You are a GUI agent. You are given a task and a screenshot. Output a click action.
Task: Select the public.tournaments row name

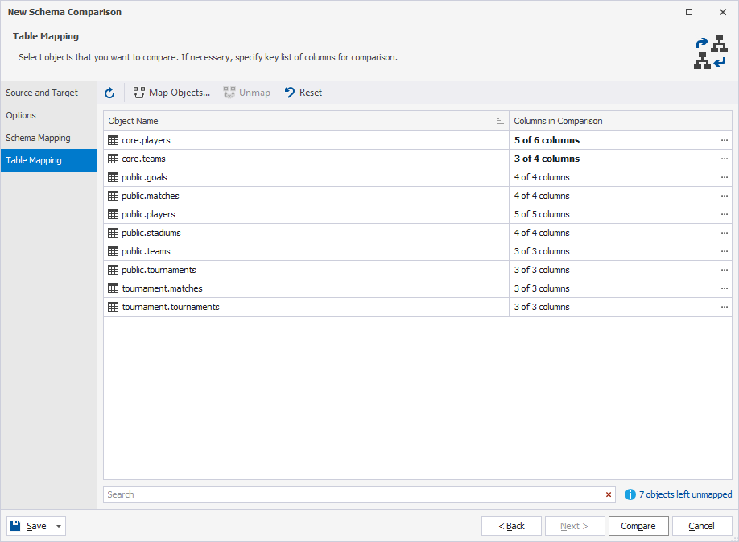click(x=159, y=270)
